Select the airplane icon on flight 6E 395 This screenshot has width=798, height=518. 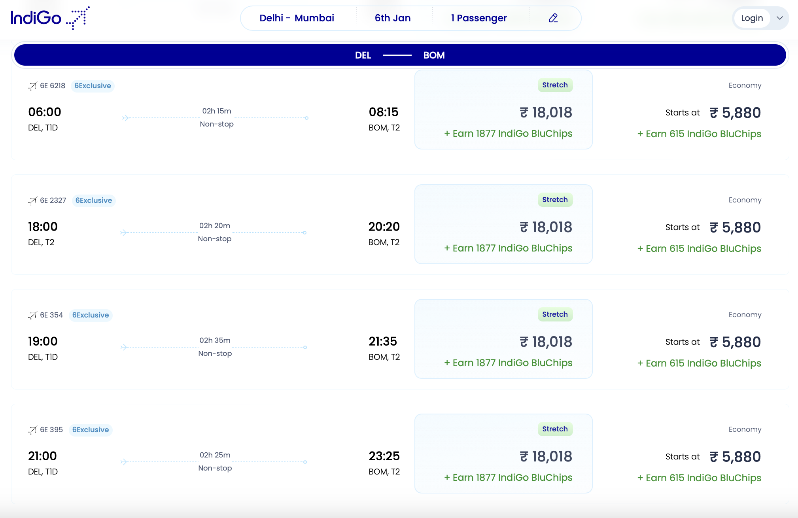pos(32,430)
